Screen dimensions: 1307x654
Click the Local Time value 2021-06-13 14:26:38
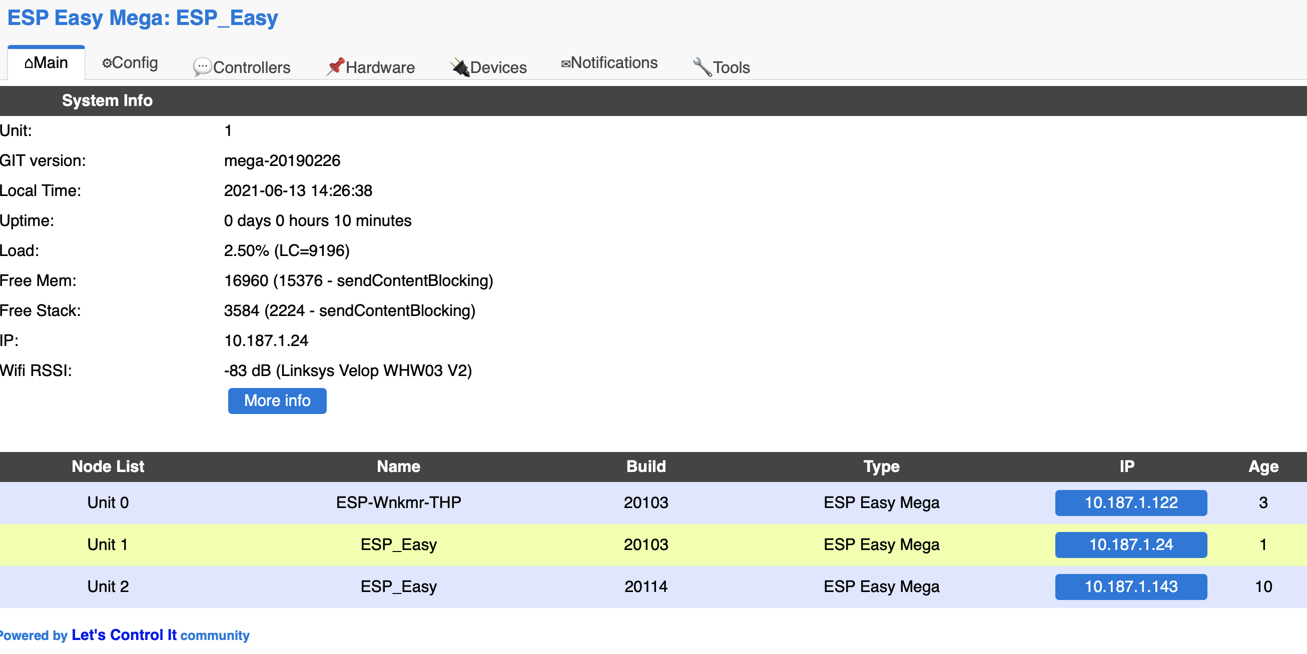click(x=298, y=190)
